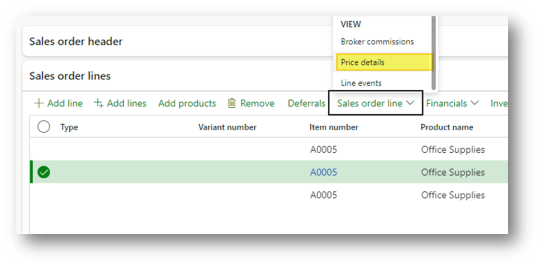Collapse the Sales order lines section
The height and width of the screenshot is (267, 541).
(70, 76)
